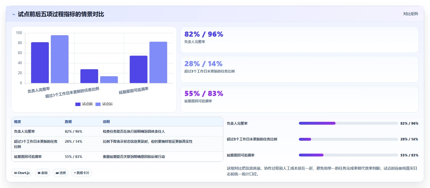Click the 超过3个工作日未更新的任务比例 progress bar
This screenshot has height=188, width=430.
point(348,139)
